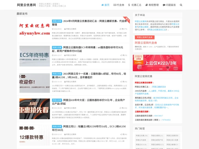Open the 首页 navigation item
This screenshot has height=149, width=199.
(x=105, y=5)
